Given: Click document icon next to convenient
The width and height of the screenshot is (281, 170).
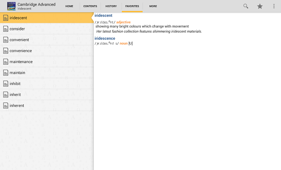Looking at the screenshot, I should 6,40.
